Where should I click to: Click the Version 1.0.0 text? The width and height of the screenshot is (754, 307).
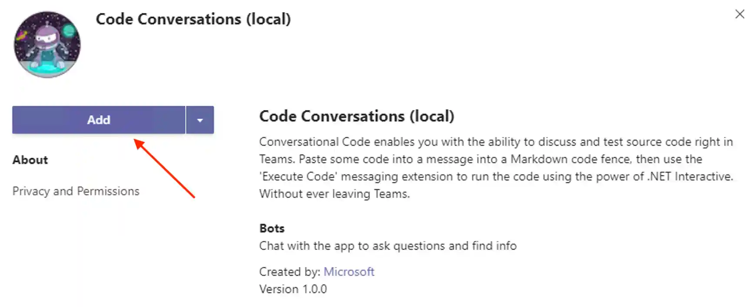coord(293,289)
